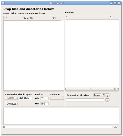Select Preview column header 1

tap(87, 17)
